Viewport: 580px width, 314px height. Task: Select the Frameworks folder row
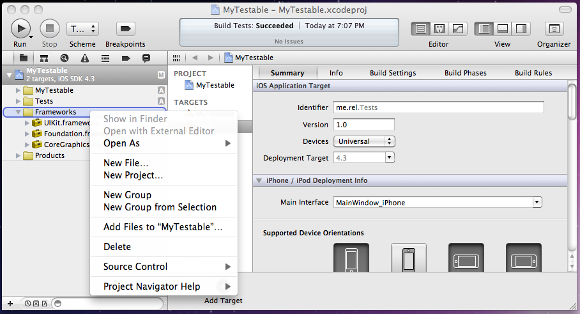(85, 112)
